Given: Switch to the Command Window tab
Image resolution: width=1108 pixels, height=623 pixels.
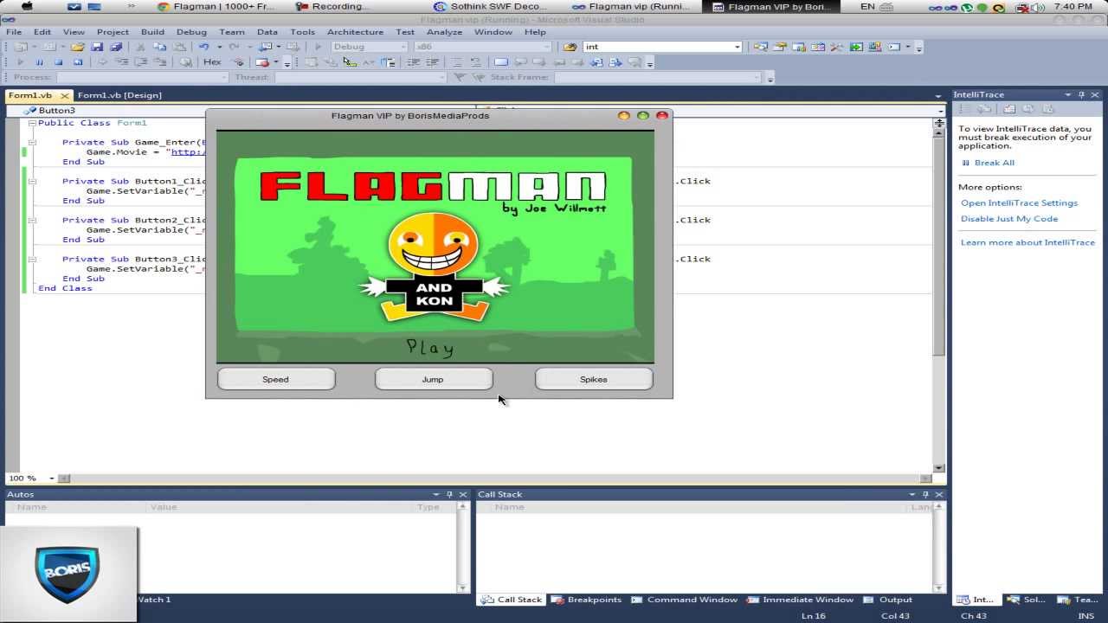Looking at the screenshot, I should 684,600.
